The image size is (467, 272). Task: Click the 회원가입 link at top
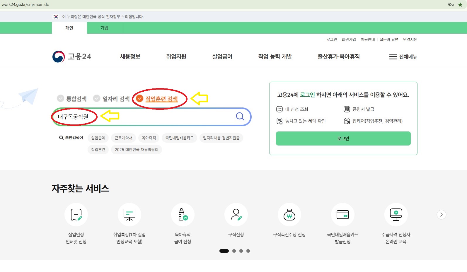pos(349,40)
